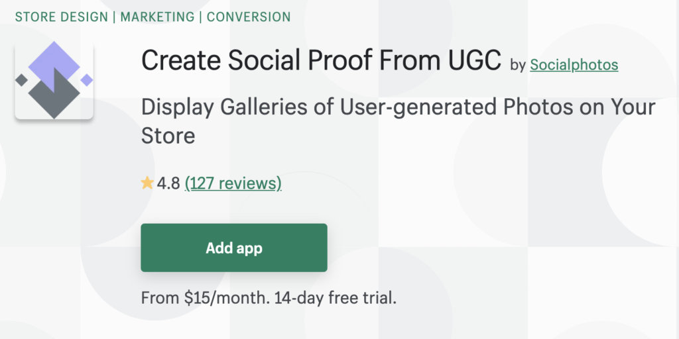Click the word "by" before Socialphotos

(x=518, y=65)
